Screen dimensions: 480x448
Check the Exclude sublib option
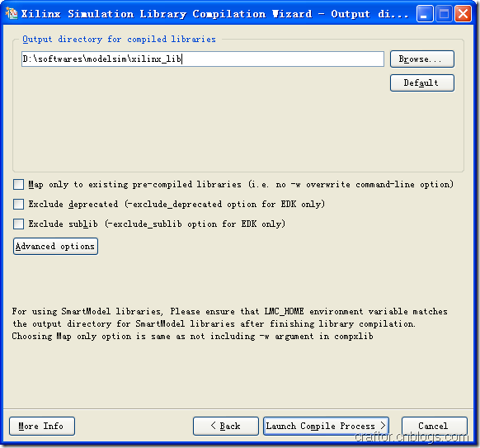18,224
